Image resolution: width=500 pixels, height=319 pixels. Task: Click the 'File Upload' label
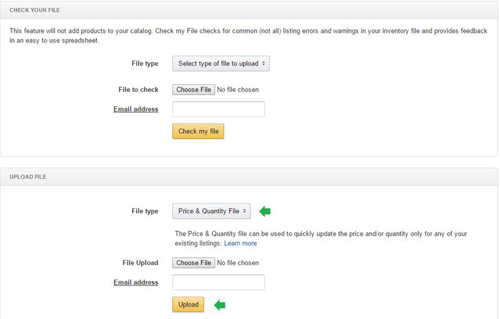(x=141, y=263)
